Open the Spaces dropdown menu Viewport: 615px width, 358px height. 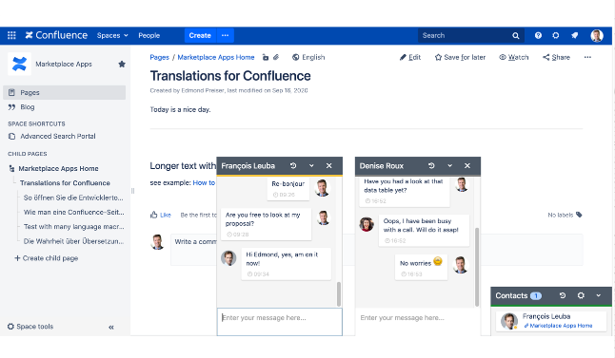(112, 35)
